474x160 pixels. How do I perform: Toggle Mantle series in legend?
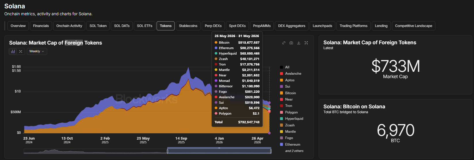(x=288, y=132)
